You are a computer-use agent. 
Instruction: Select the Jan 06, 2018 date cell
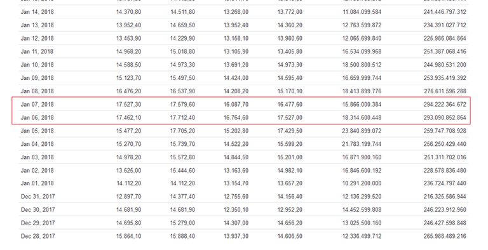pyautogui.click(x=37, y=117)
